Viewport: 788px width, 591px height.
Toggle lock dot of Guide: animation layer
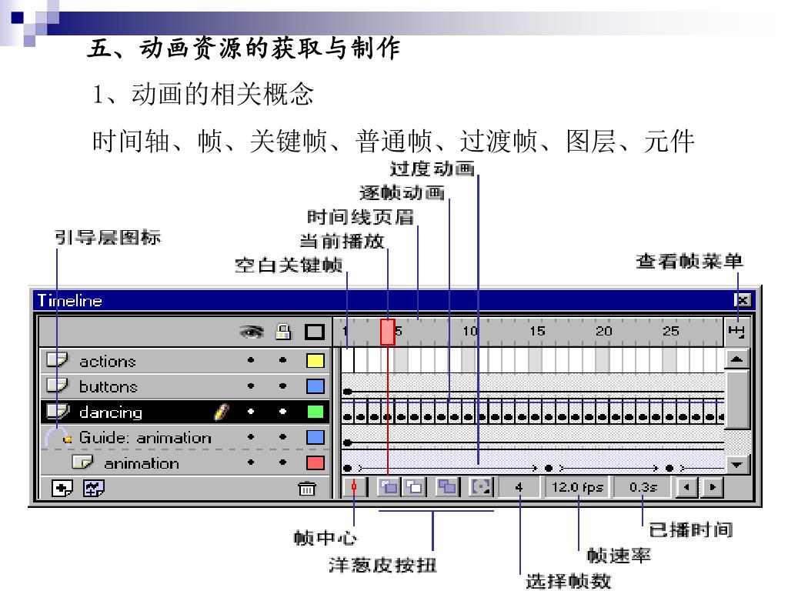tap(283, 437)
